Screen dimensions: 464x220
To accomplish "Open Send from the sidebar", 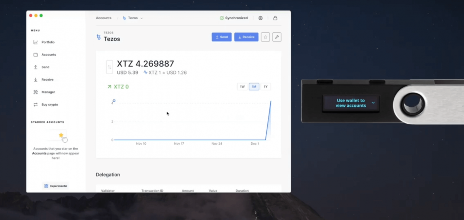I will 45,67.
